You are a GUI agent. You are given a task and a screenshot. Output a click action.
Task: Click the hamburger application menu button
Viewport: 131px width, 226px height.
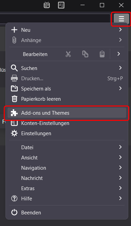click(x=121, y=18)
